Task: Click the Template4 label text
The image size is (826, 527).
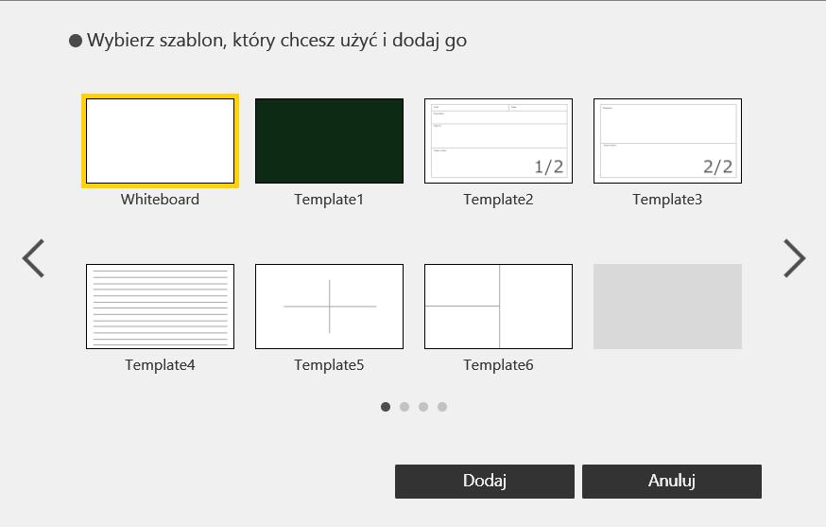Action: pyautogui.click(x=160, y=365)
